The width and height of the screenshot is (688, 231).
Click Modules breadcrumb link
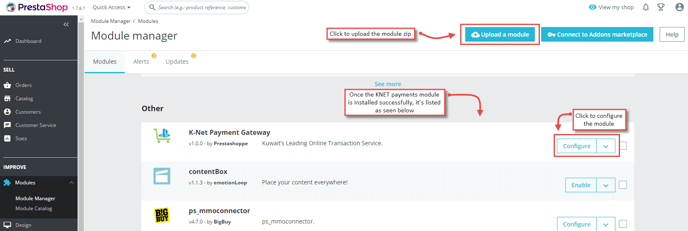(148, 21)
